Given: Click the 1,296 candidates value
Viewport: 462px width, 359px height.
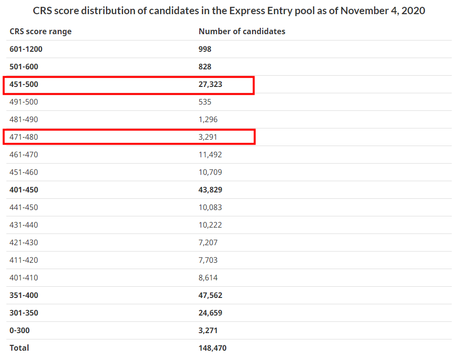Looking at the screenshot, I should pos(208,119).
